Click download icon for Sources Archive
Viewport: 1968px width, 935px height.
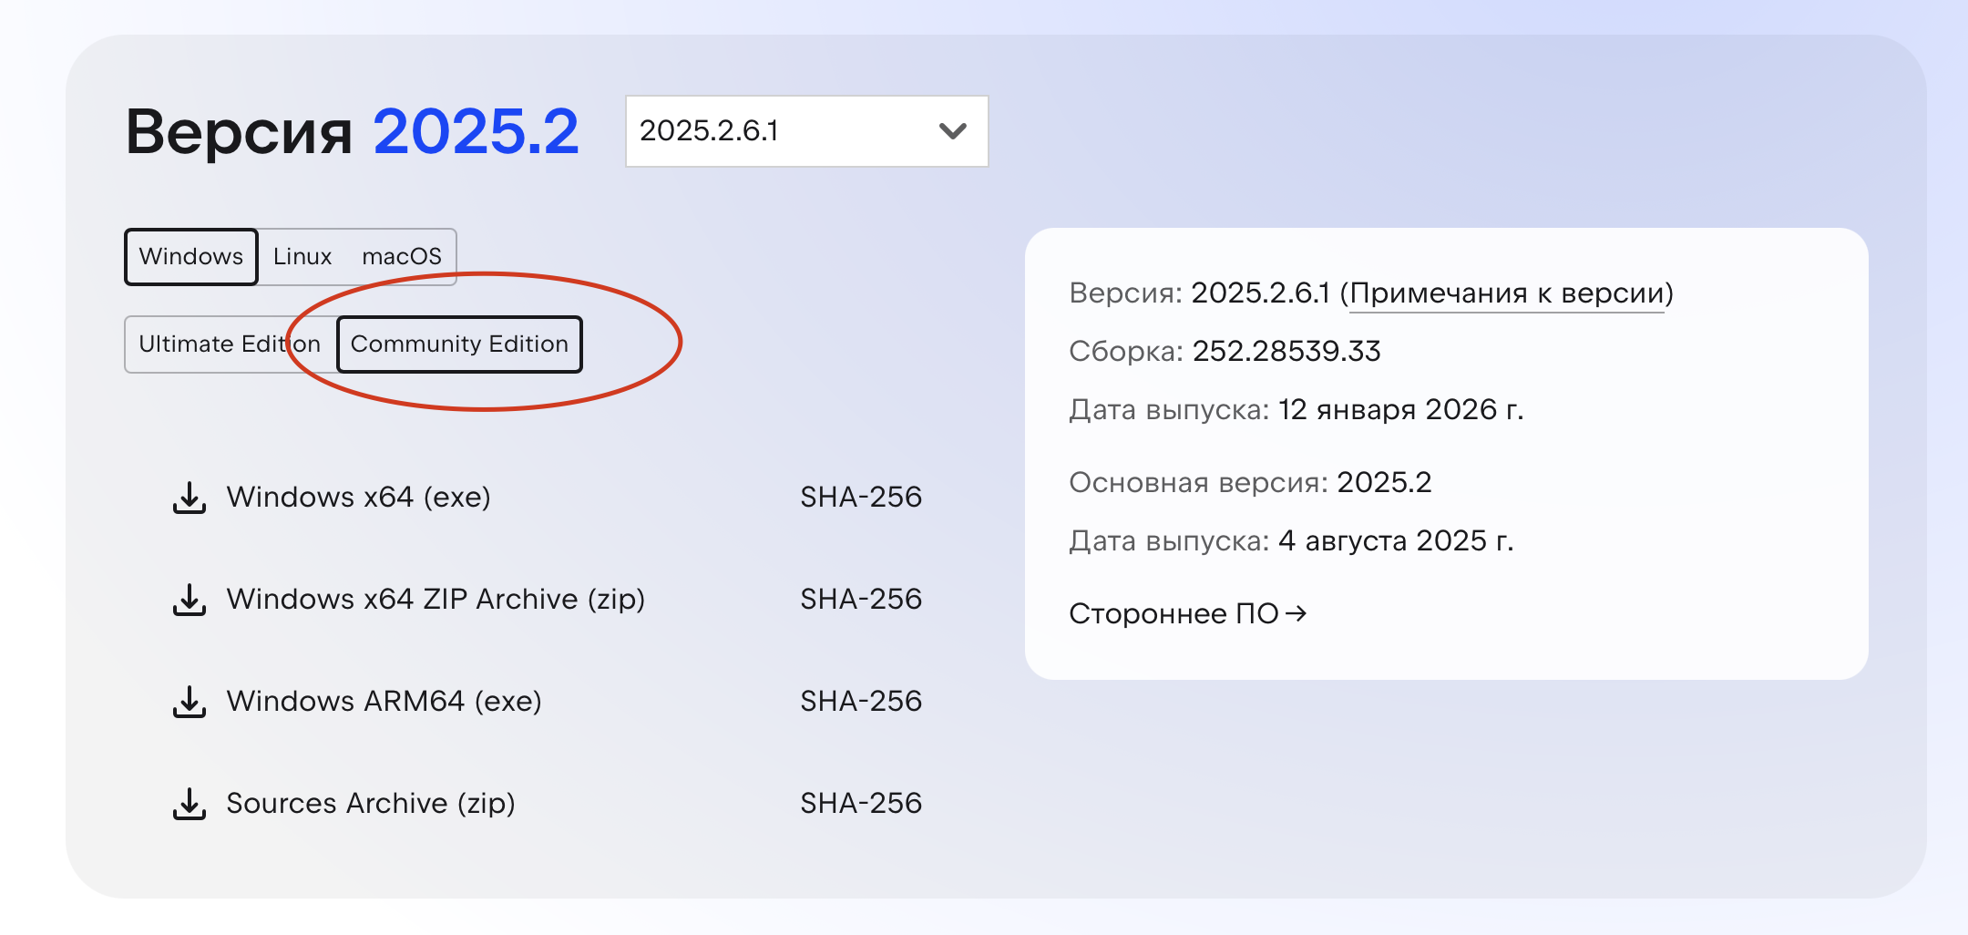(x=190, y=804)
